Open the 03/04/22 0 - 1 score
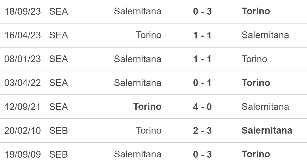307x166 pixels. [202, 83]
